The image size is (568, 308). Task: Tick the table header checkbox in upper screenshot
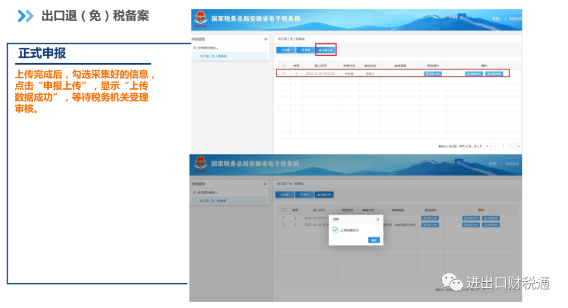click(x=285, y=66)
